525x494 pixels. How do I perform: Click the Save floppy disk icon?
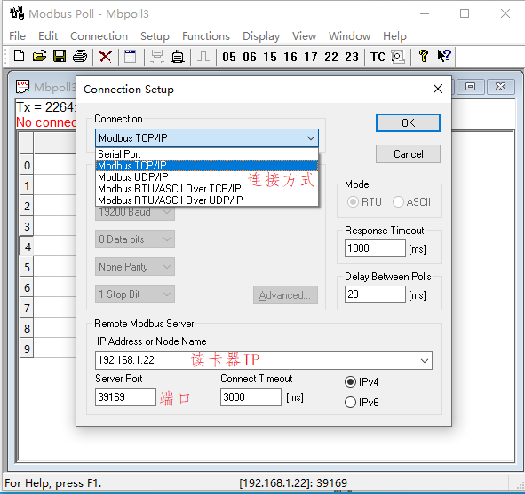point(60,56)
